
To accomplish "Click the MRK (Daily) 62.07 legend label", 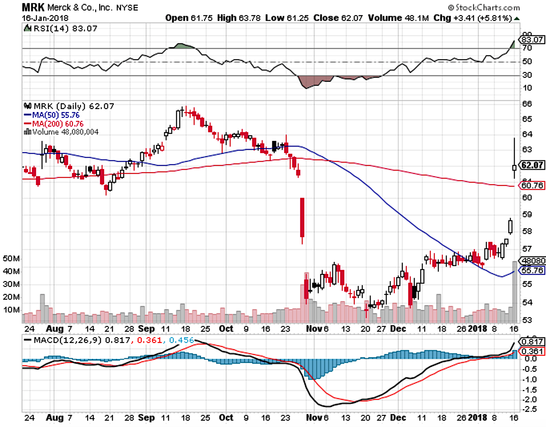I will [x=74, y=106].
